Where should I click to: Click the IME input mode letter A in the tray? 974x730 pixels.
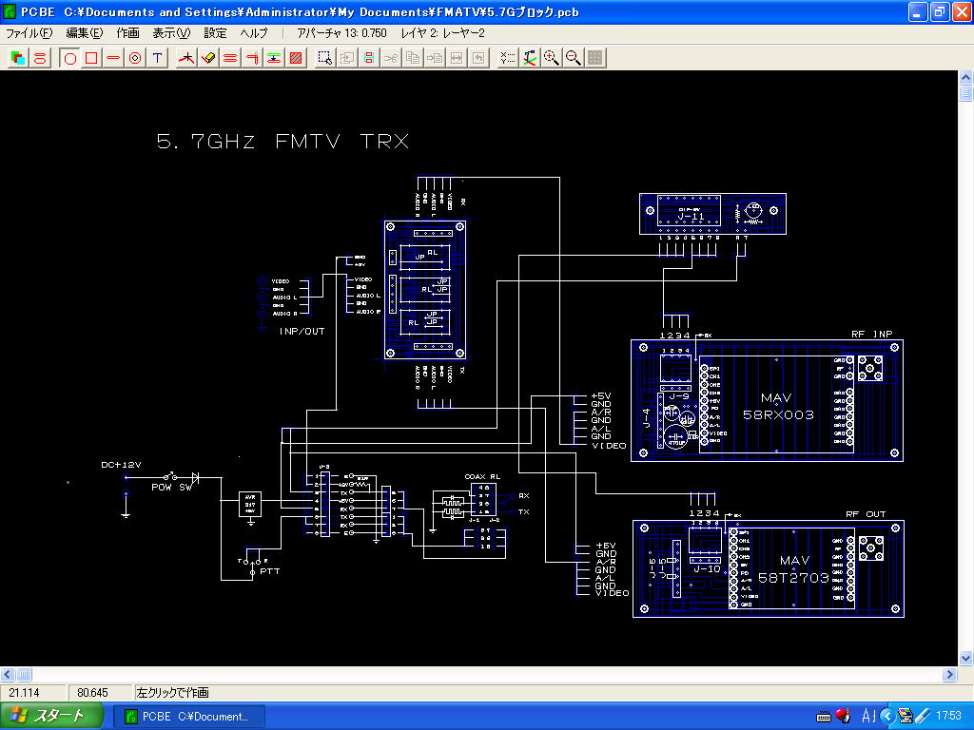[x=866, y=717]
